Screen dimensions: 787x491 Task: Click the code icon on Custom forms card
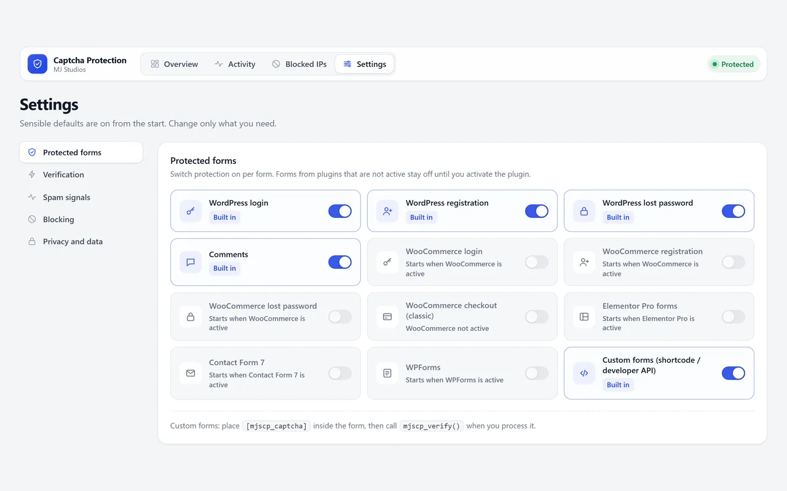coord(584,373)
